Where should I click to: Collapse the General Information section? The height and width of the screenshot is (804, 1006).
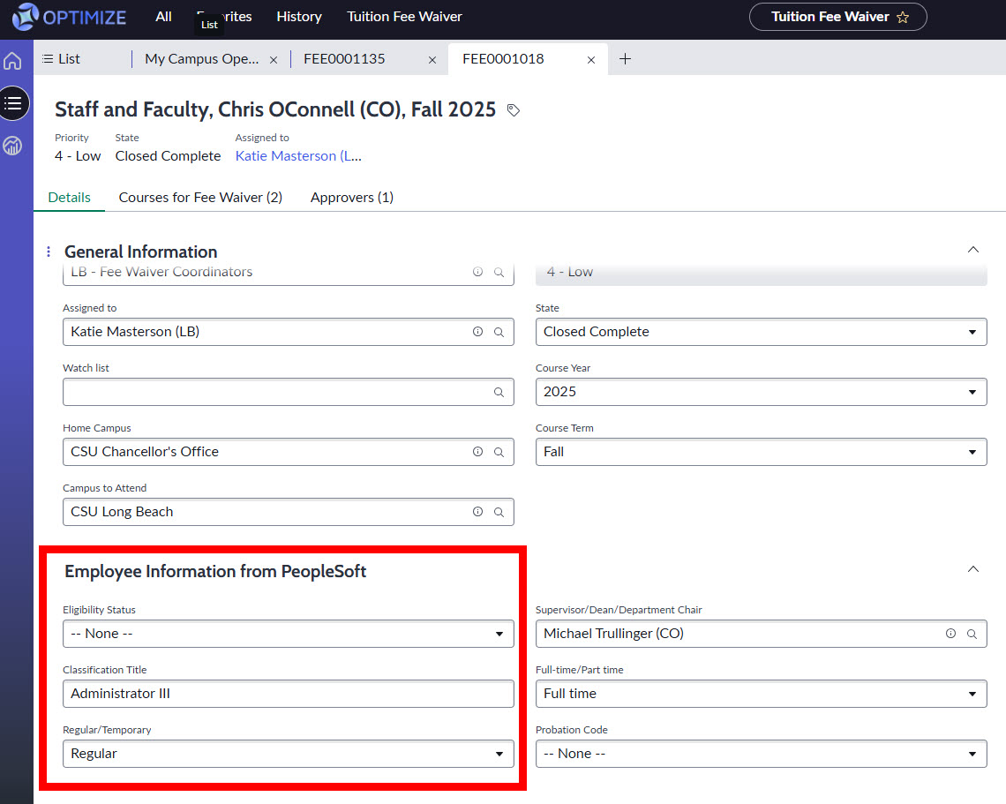[x=972, y=250]
